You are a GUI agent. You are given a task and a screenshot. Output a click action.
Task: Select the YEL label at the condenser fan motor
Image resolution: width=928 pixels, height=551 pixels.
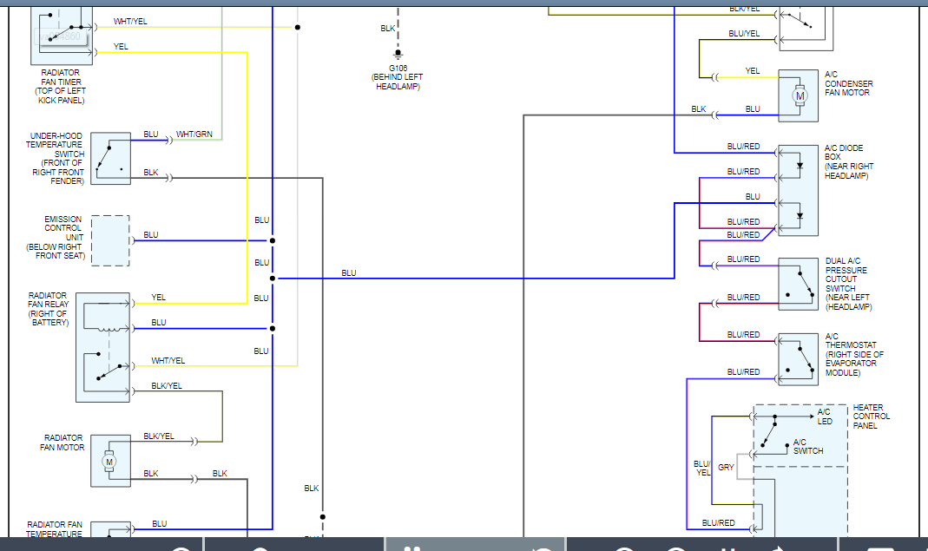pos(753,71)
